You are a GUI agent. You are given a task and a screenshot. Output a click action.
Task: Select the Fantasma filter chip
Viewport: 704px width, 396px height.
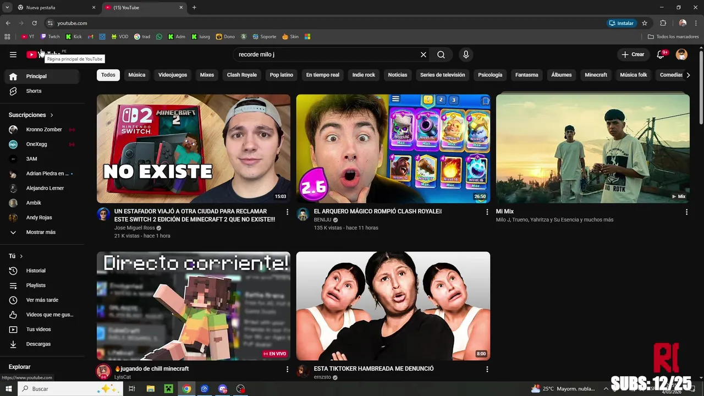click(527, 75)
